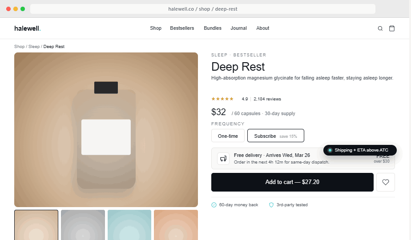Click the over $30 free shipping note
Image resolution: width=411 pixels, height=240 pixels.
coord(381,161)
